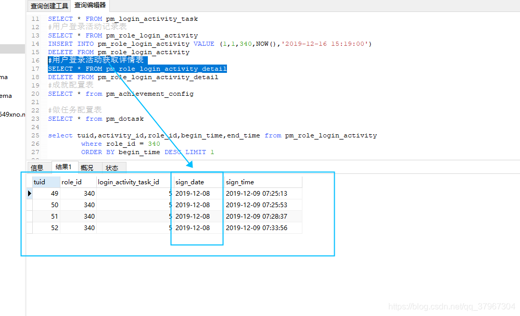Click sign_time 2019-12-09 07:33:56
520x316 pixels.
click(x=263, y=228)
